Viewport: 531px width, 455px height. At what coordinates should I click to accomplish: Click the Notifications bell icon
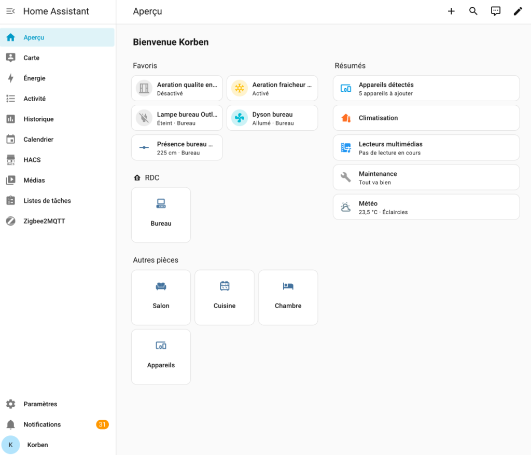[x=10, y=424]
